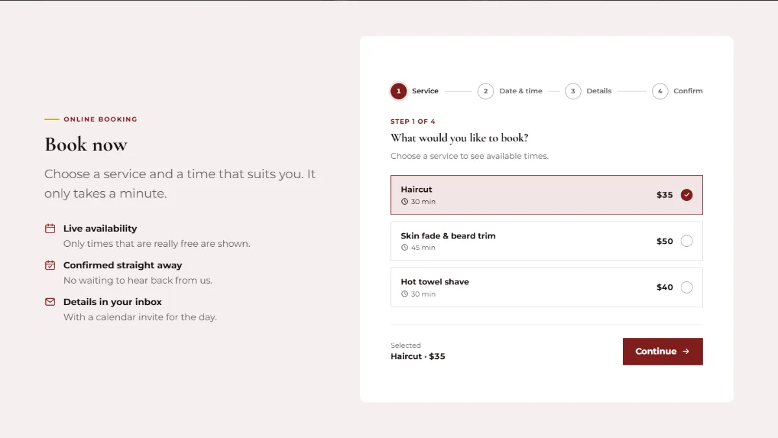The width and height of the screenshot is (778, 438).
Task: Click the $40 price label
Action: 665,287
